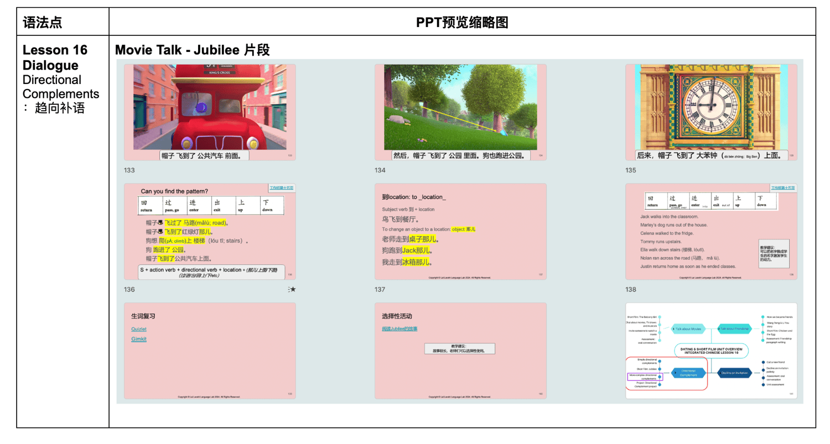830x444 pixels.
Task: Open the 'Can you find the pattern?' slide
Action: click(210, 232)
